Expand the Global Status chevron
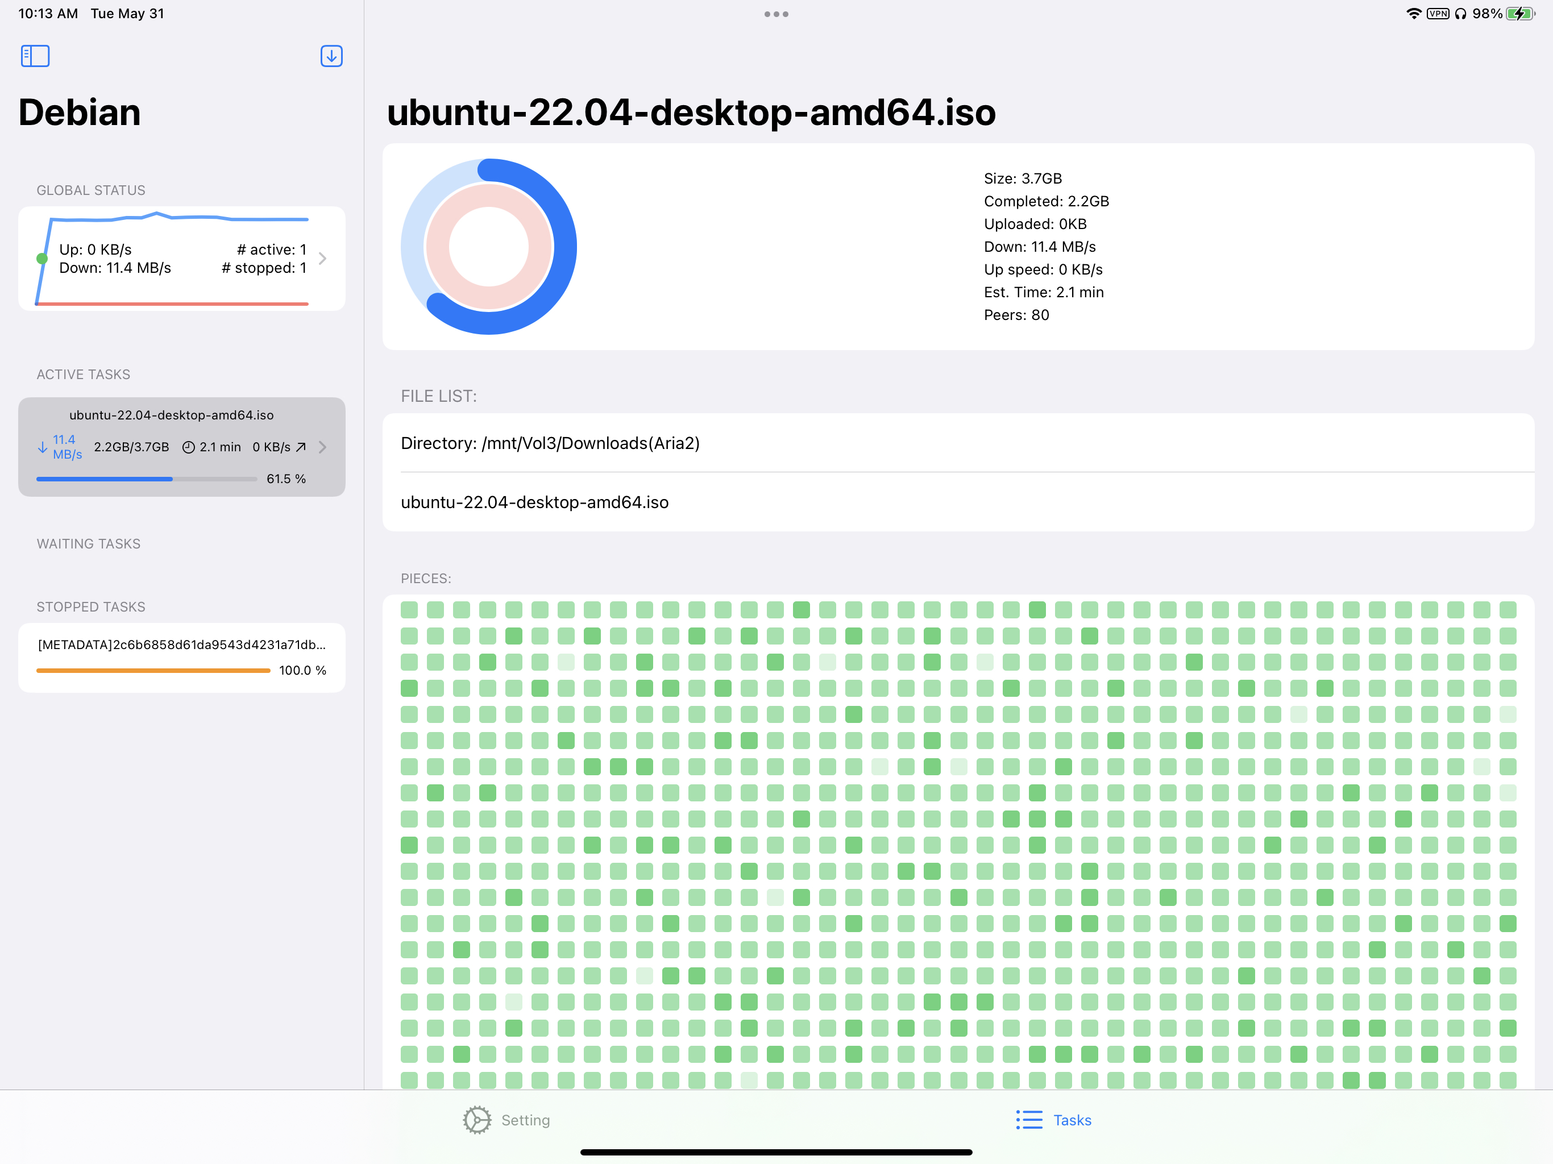Image resolution: width=1553 pixels, height=1164 pixels. 323,259
